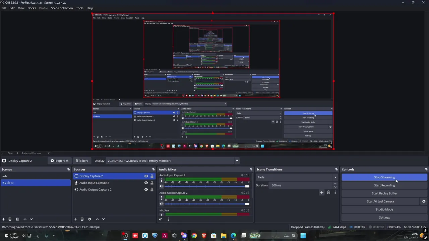The width and height of the screenshot is (429, 241).
Task: Open Properties for Display Capture 2
Action: pyautogui.click(x=59, y=161)
